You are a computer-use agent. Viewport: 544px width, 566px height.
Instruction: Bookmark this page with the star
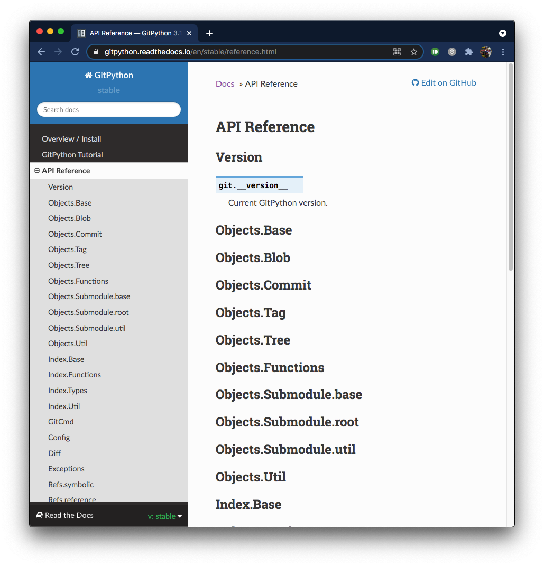(x=414, y=52)
